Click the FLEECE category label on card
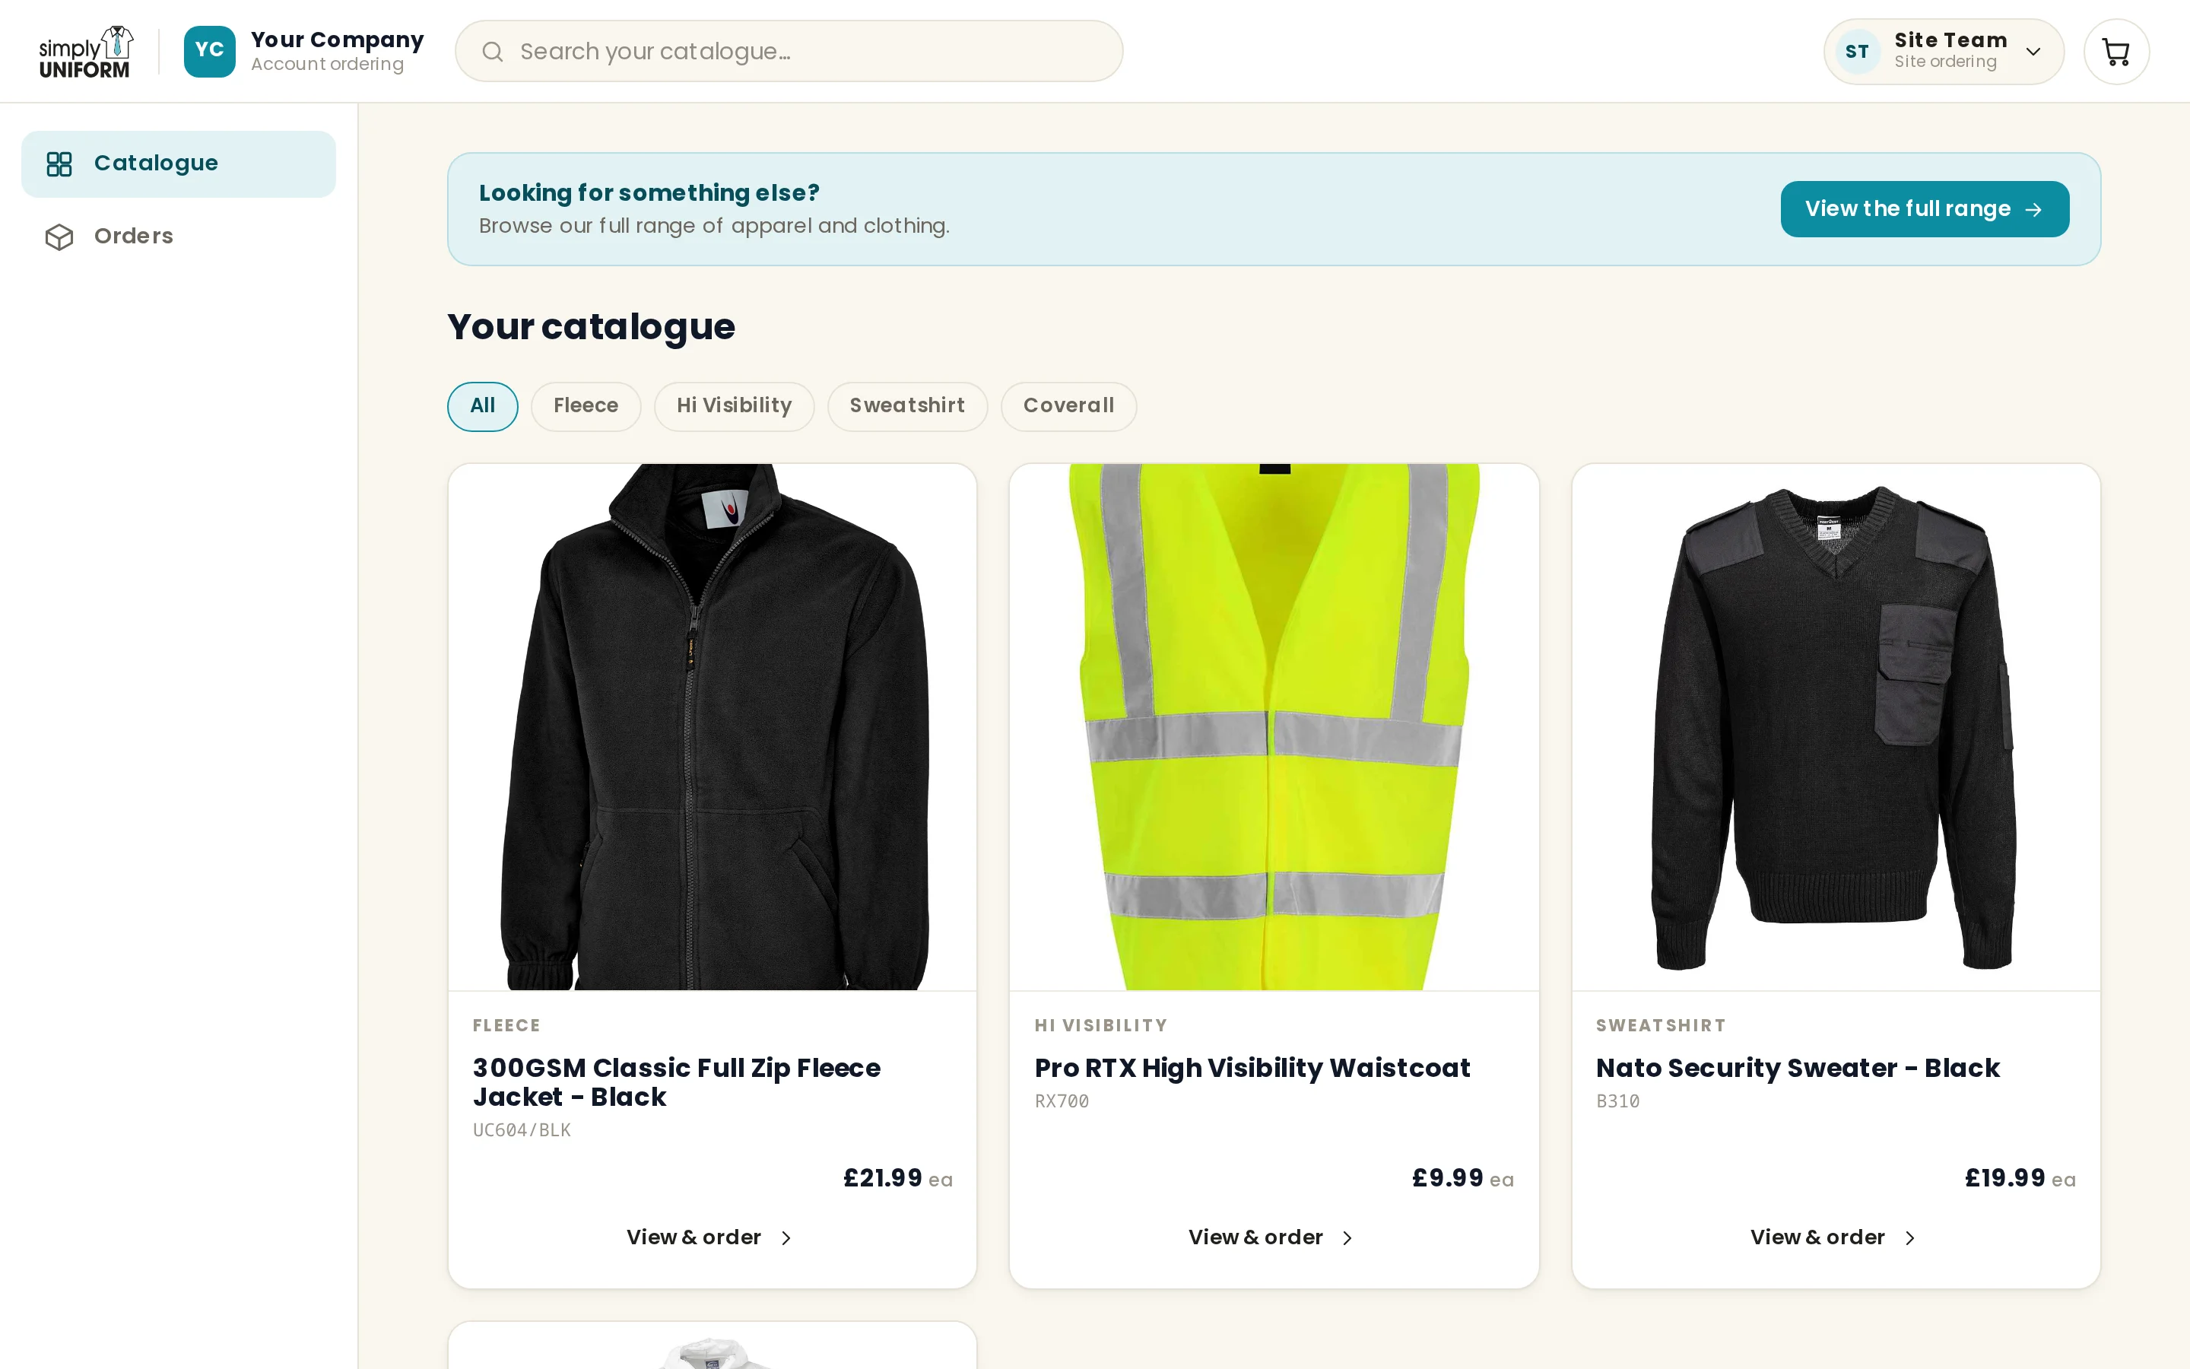The image size is (2190, 1369). point(506,1026)
